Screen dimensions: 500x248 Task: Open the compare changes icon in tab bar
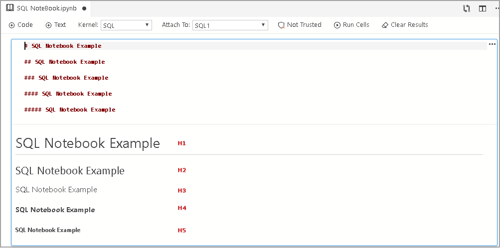pos(467,8)
